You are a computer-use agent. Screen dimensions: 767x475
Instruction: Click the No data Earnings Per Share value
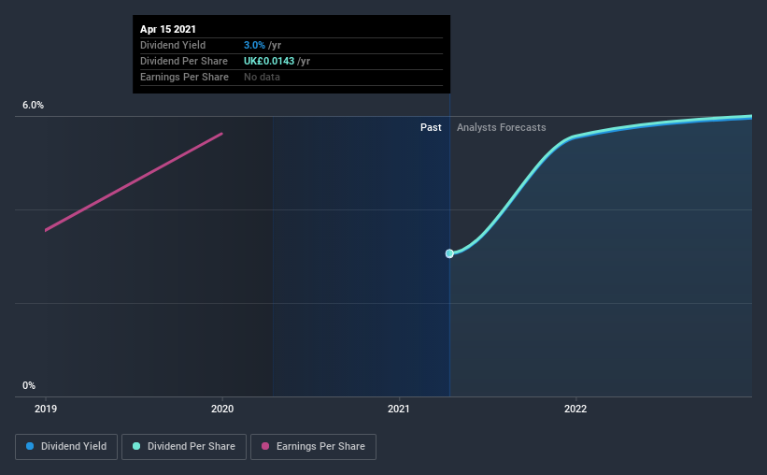pyautogui.click(x=262, y=77)
